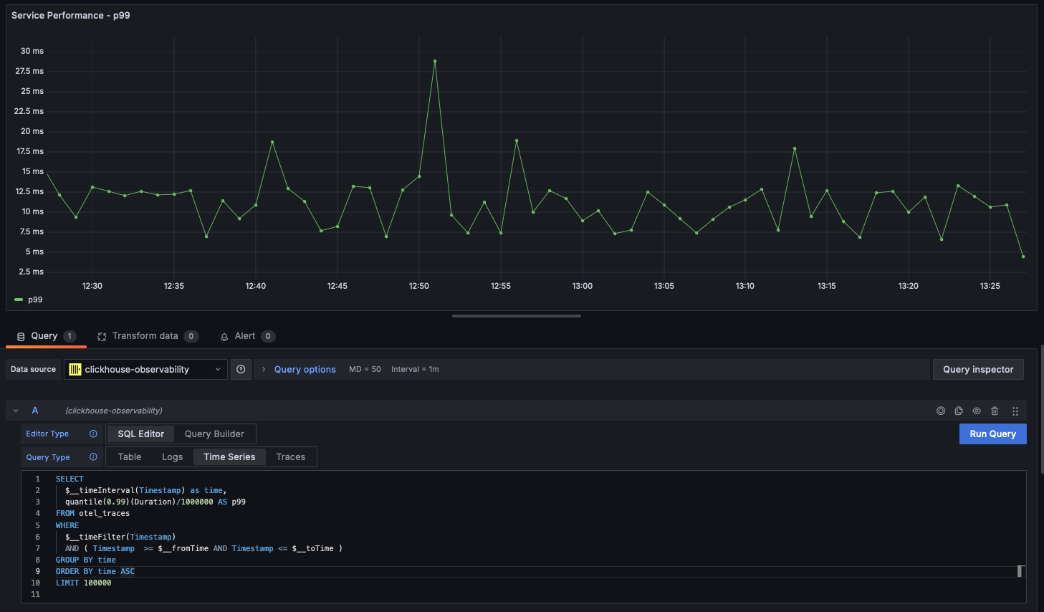Duplicate query A with the copy icon
Viewport: 1044px width, 612px height.
[x=959, y=411]
